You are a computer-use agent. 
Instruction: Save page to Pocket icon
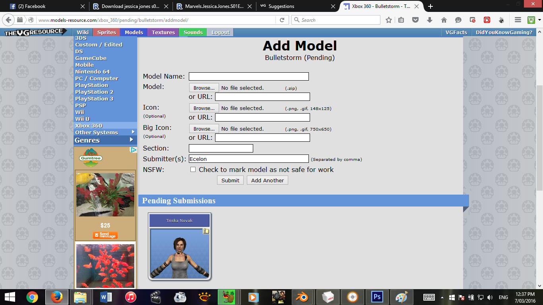415,20
